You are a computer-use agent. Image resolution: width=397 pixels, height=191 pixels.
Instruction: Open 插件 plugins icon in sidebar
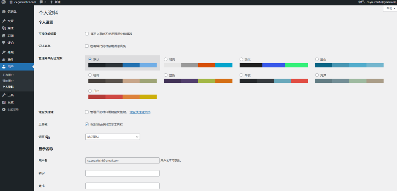pos(3,60)
